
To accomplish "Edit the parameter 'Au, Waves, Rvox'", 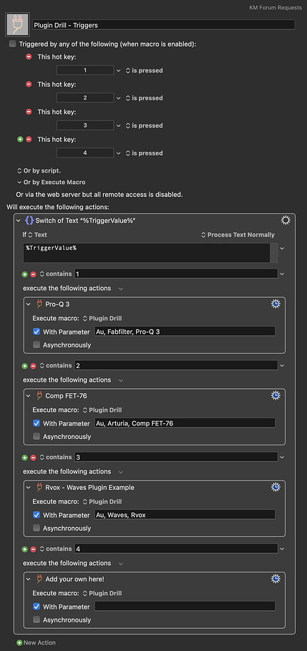I will point(185,515).
